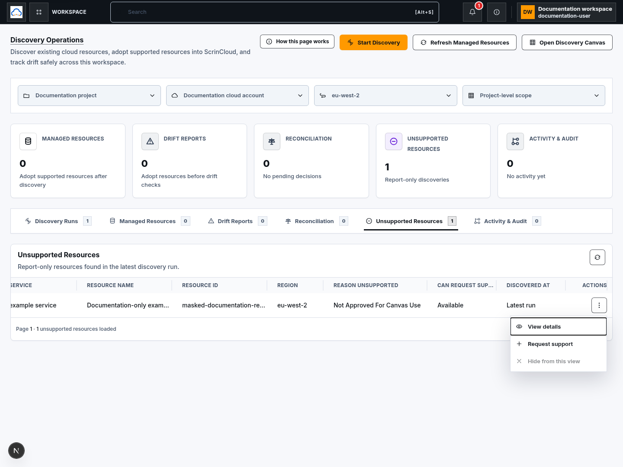Click How this page works button
623x467 pixels.
tap(297, 42)
